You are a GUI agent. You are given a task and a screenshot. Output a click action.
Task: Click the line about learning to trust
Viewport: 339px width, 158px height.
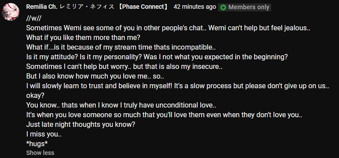177,86
